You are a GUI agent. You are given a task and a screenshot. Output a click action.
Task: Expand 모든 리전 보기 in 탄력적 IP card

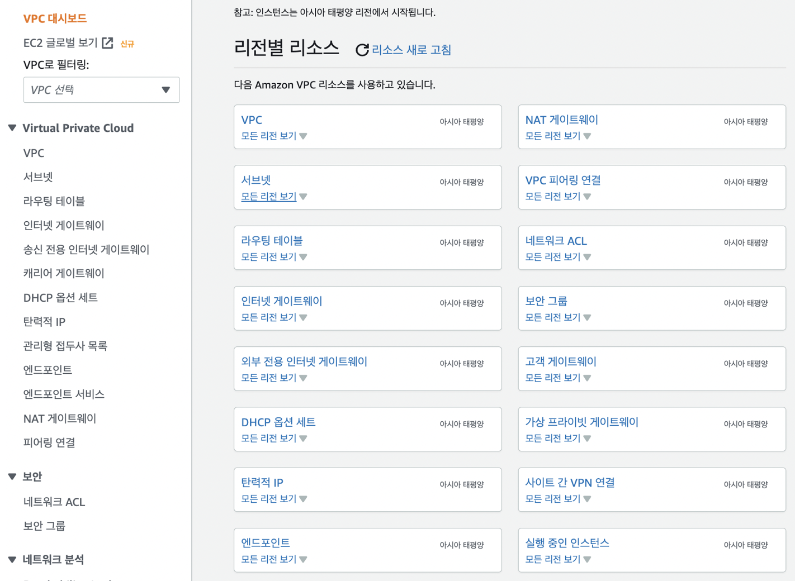pyautogui.click(x=274, y=499)
